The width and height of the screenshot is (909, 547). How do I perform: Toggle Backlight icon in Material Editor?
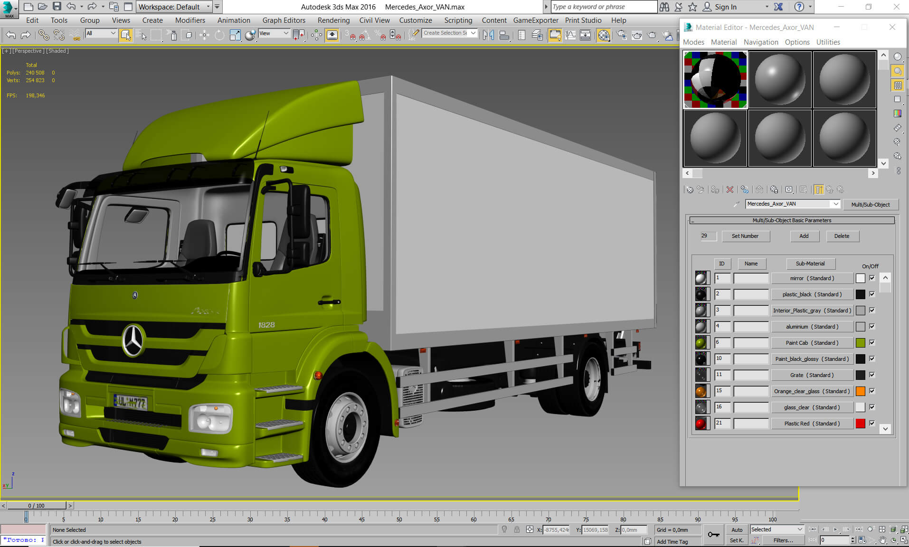coord(898,71)
